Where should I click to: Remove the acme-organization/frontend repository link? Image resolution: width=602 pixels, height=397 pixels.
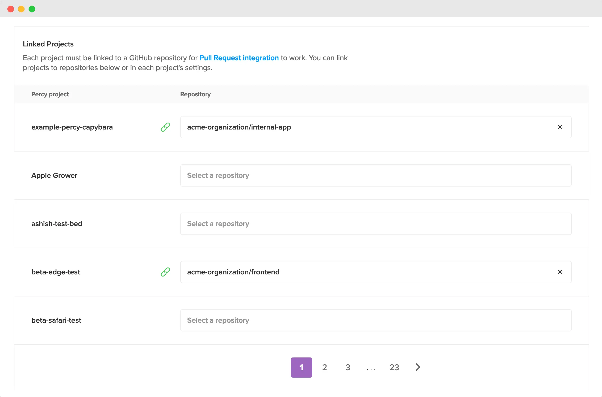(560, 272)
